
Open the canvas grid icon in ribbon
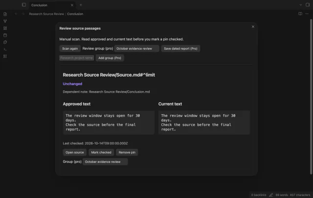pyautogui.click(x=5, y=28)
